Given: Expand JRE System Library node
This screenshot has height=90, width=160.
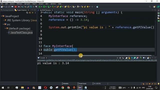Looking at the screenshot, I should [3, 20].
